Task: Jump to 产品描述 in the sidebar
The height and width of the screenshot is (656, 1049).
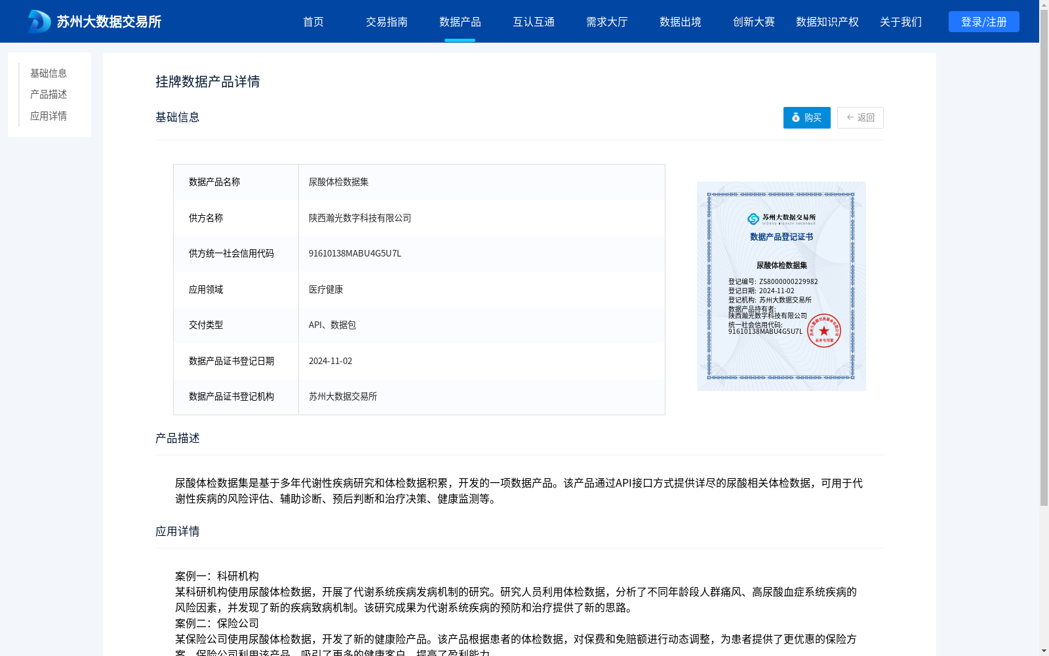Action: click(49, 94)
